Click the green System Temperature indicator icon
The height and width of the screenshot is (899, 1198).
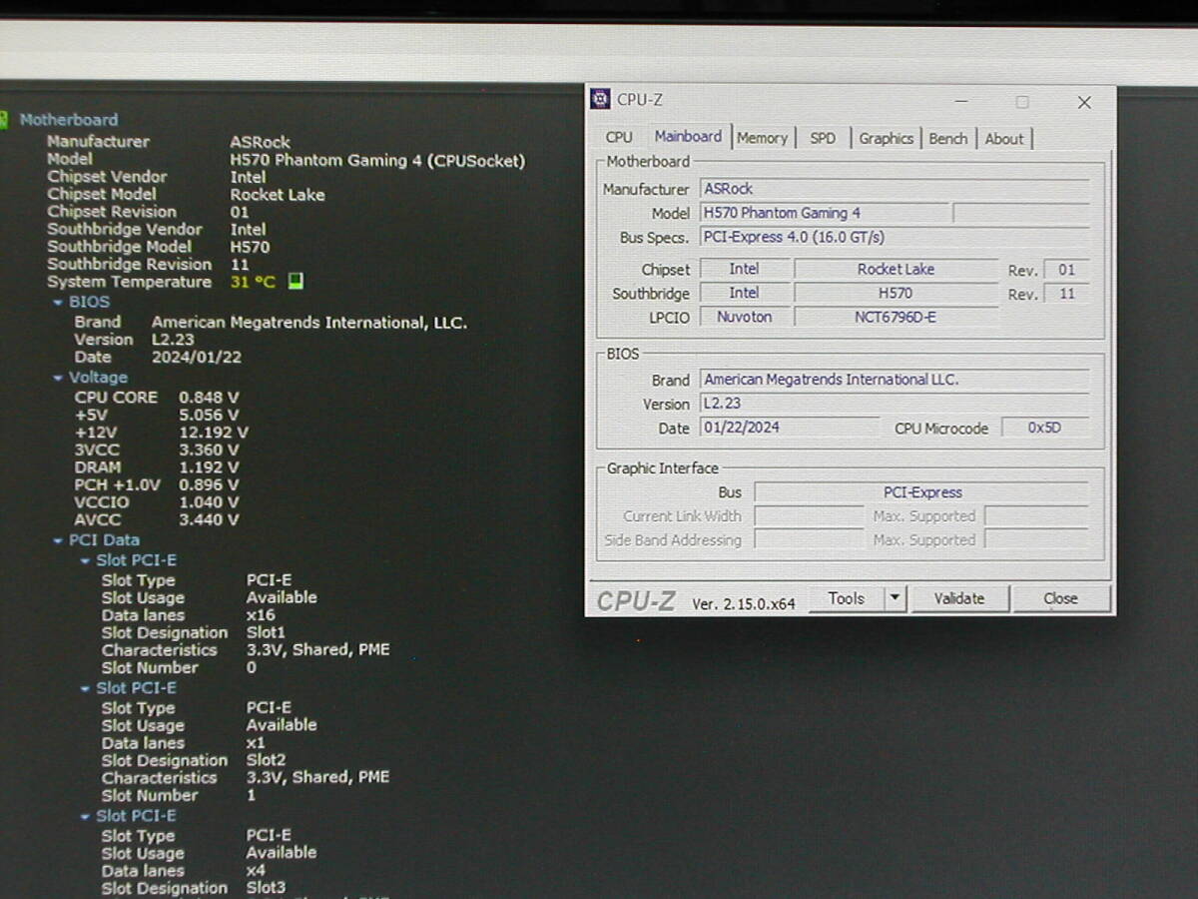pos(296,283)
